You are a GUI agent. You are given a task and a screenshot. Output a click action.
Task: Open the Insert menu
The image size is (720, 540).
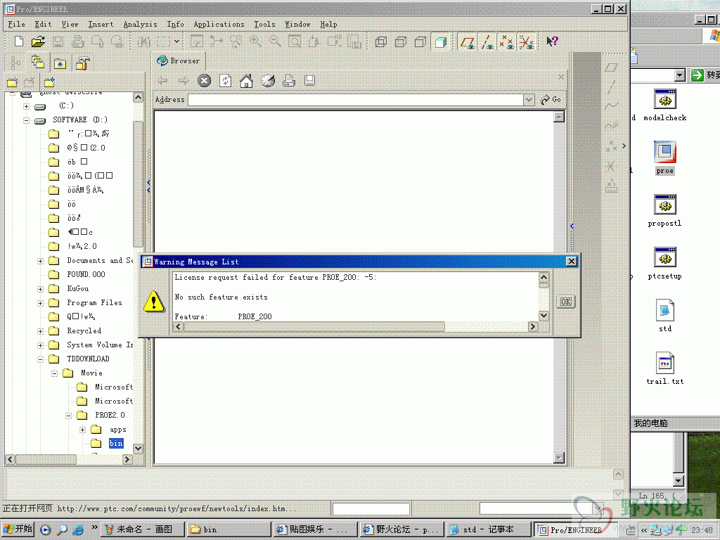101,25
